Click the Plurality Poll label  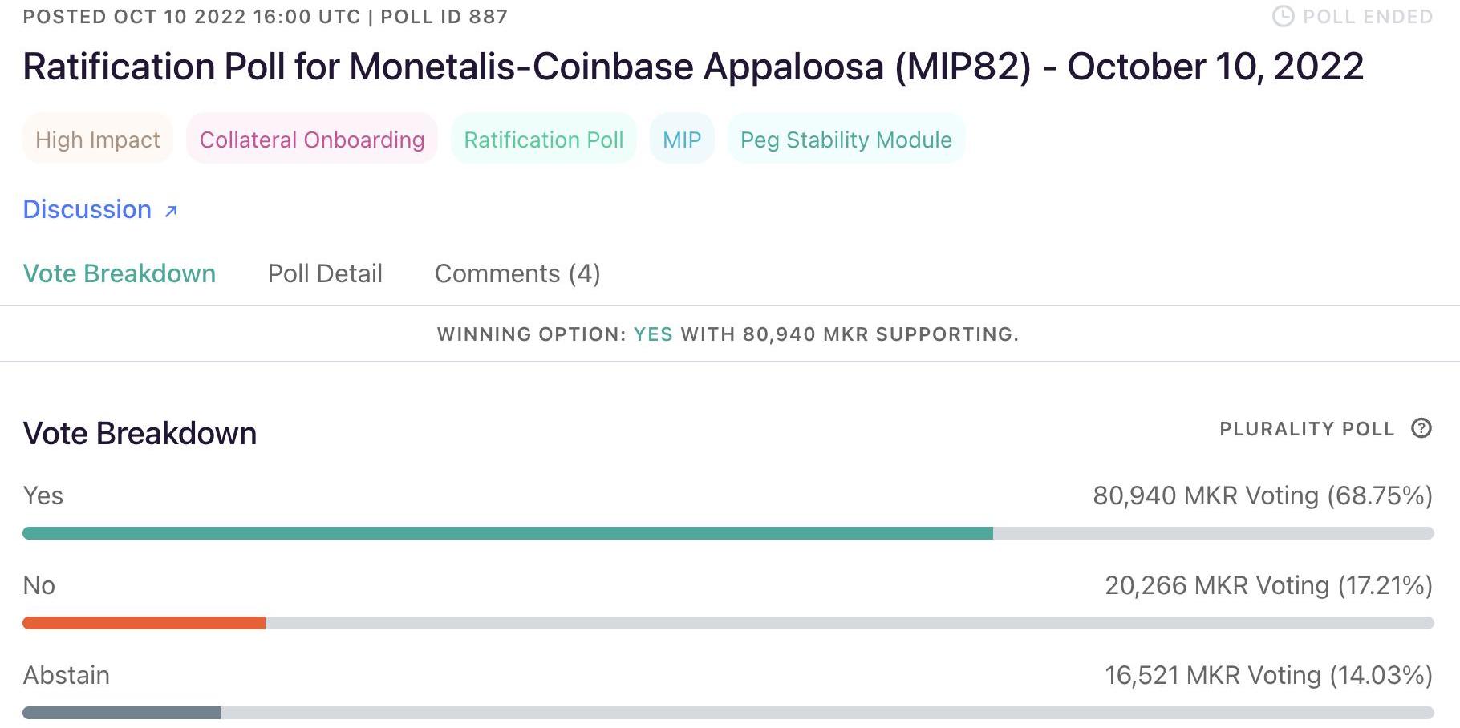[1307, 429]
